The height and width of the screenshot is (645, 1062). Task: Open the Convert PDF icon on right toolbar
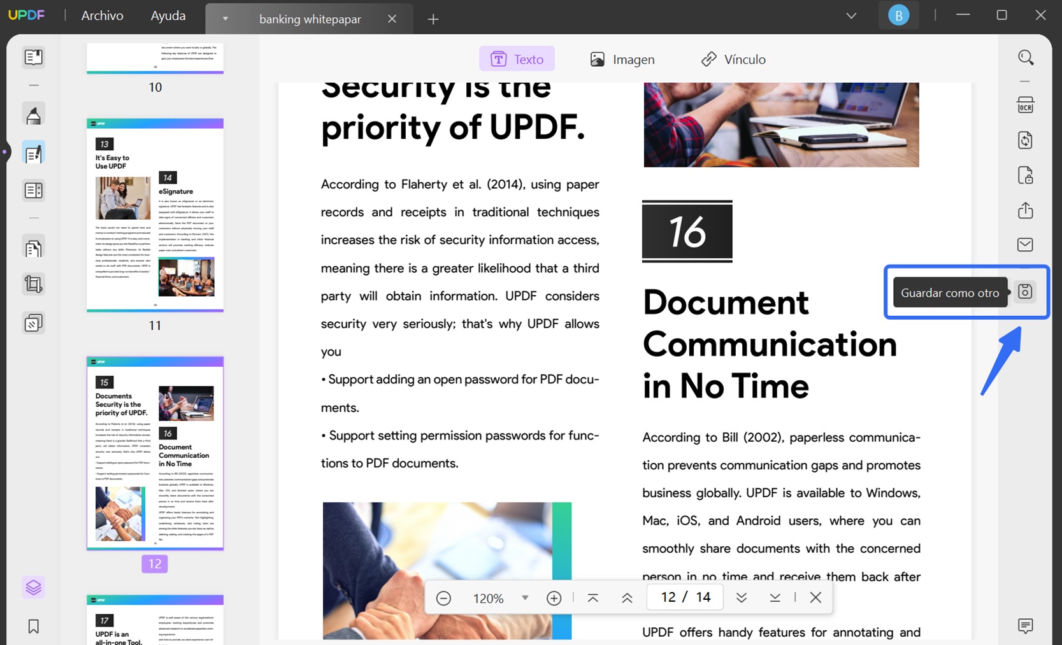click(x=1025, y=140)
